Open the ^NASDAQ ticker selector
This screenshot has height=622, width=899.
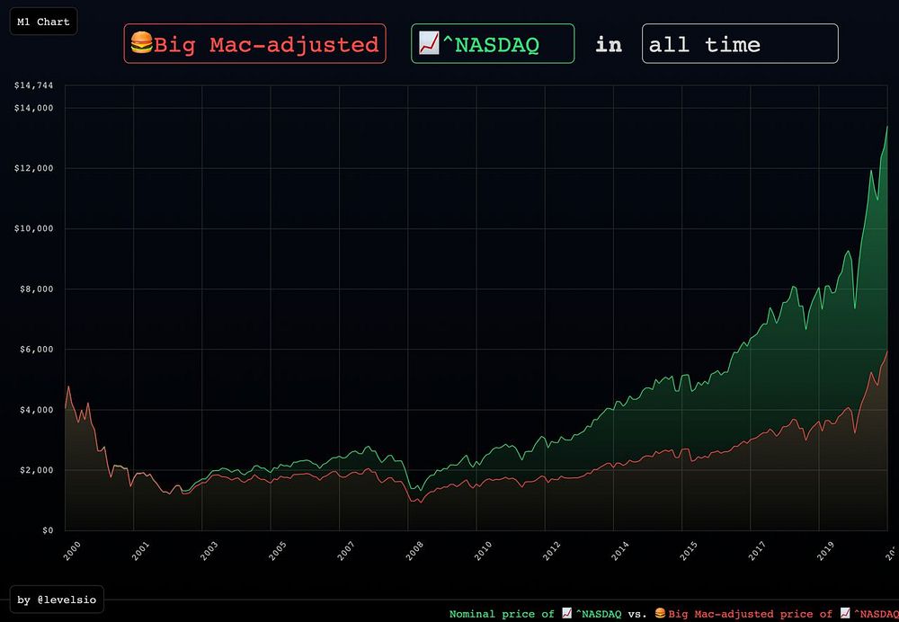pos(493,43)
